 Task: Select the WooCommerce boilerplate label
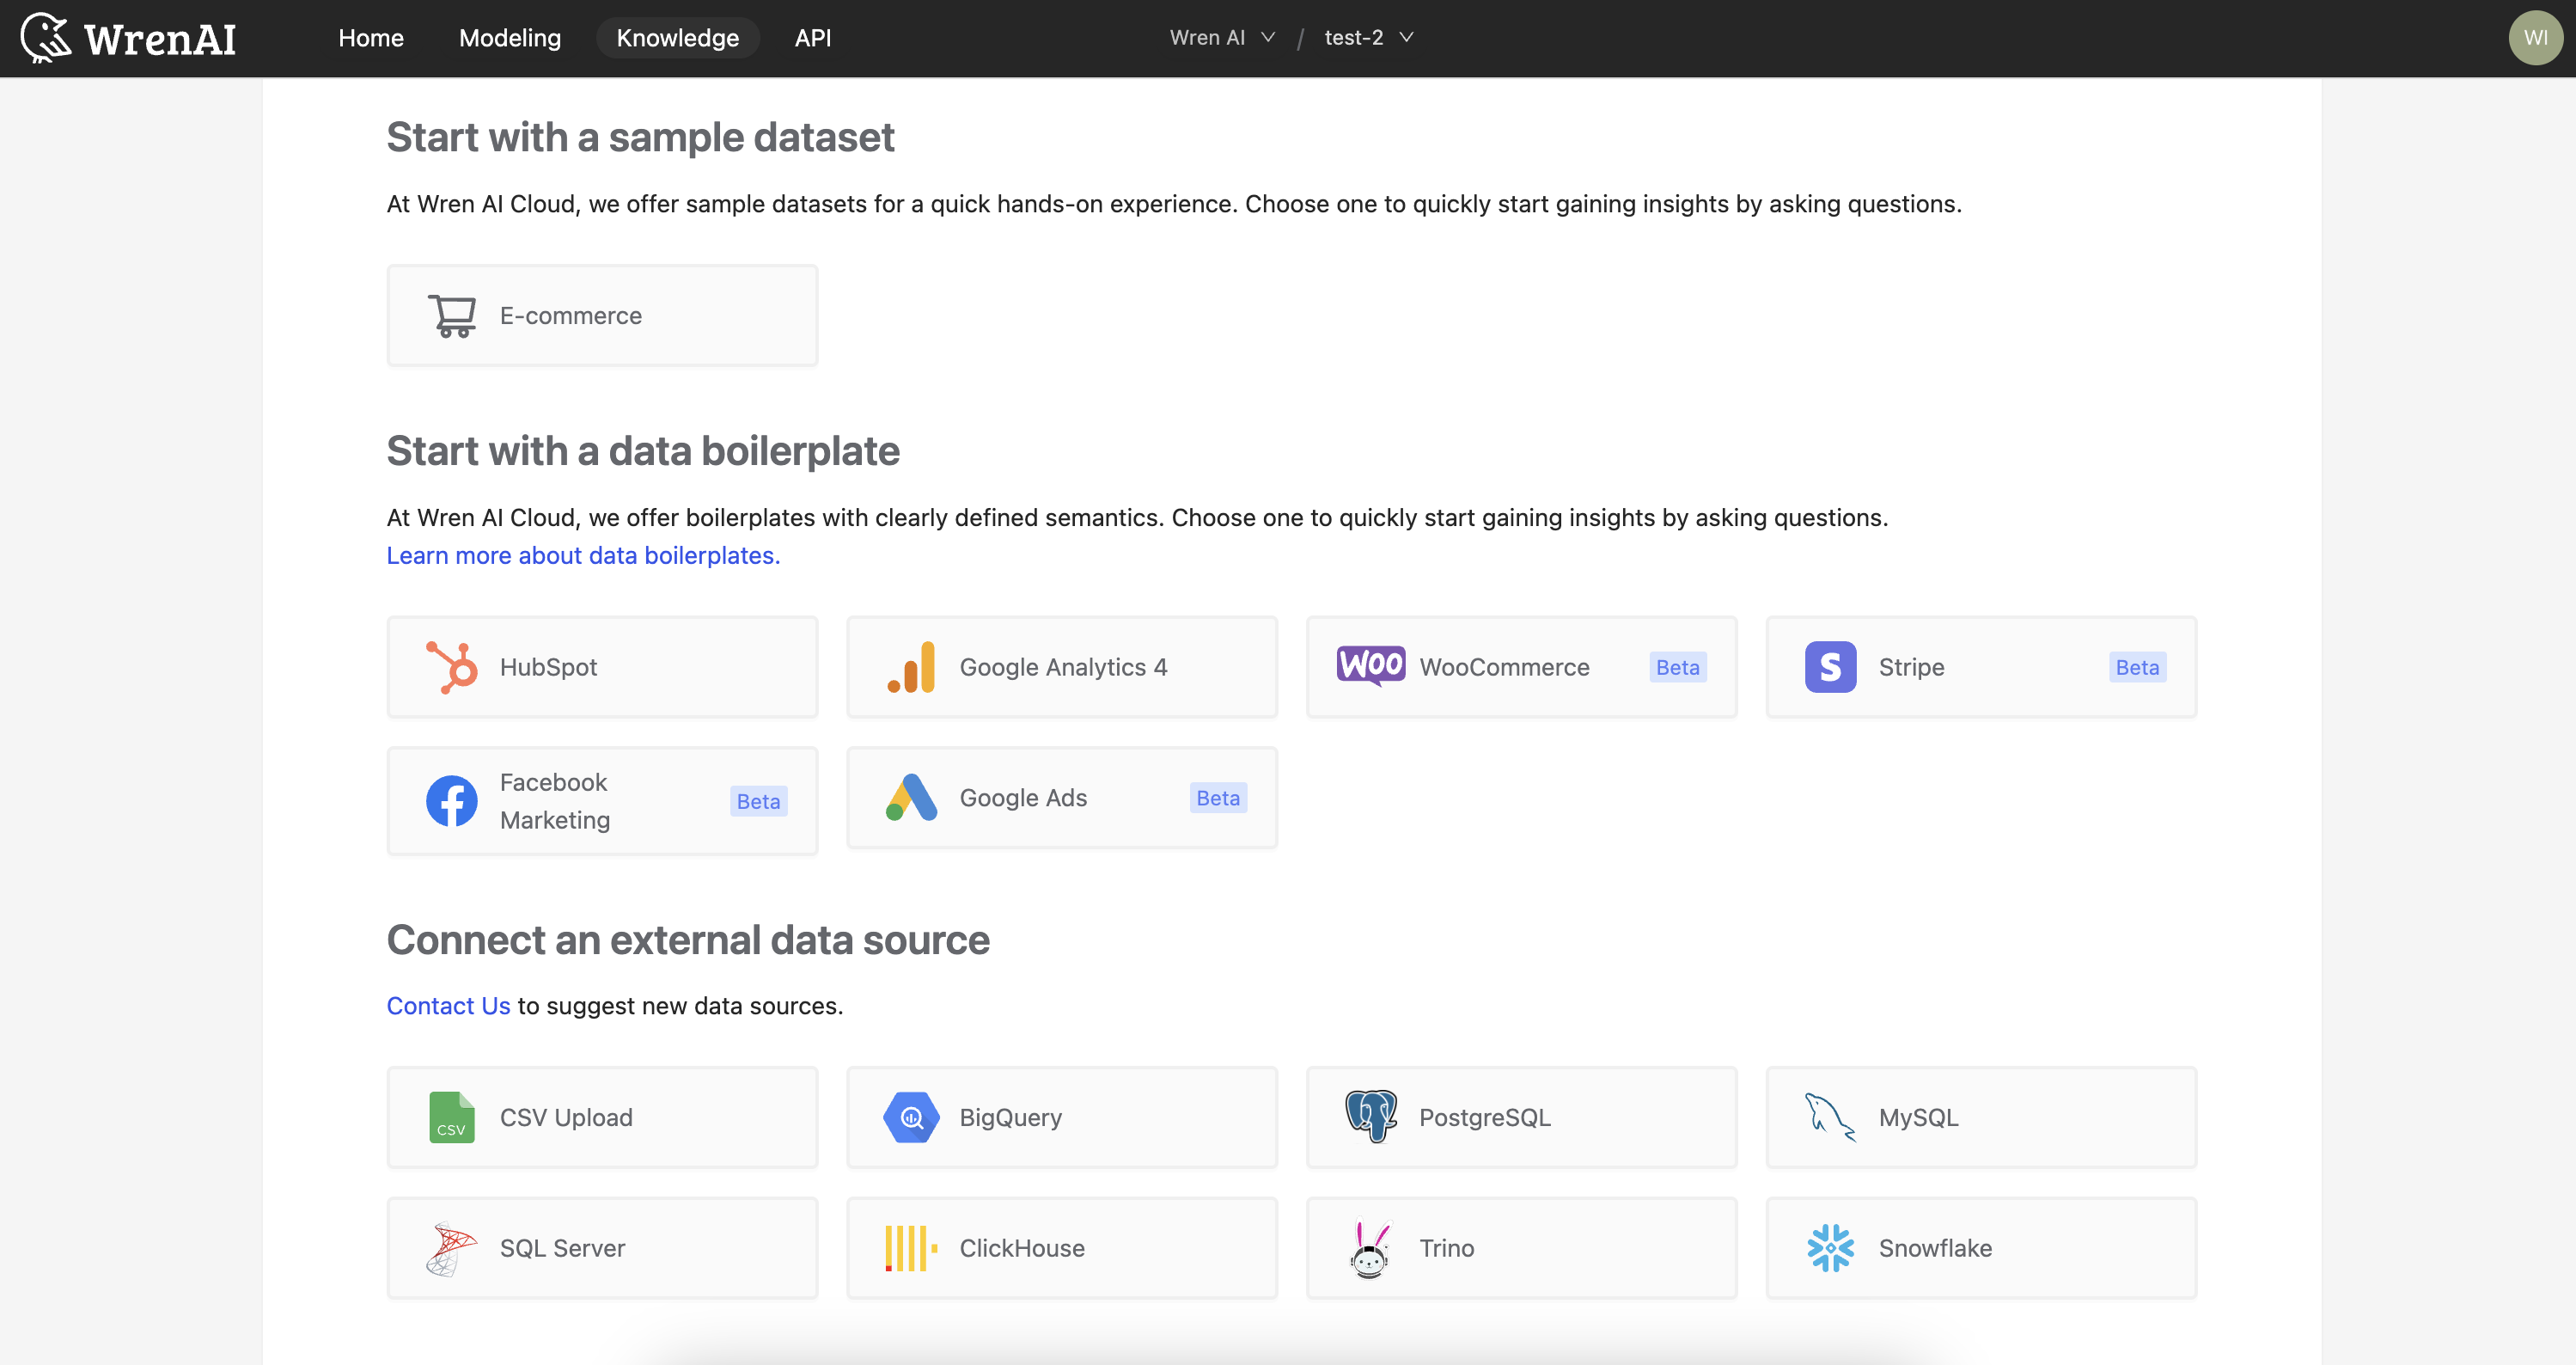1504,668
